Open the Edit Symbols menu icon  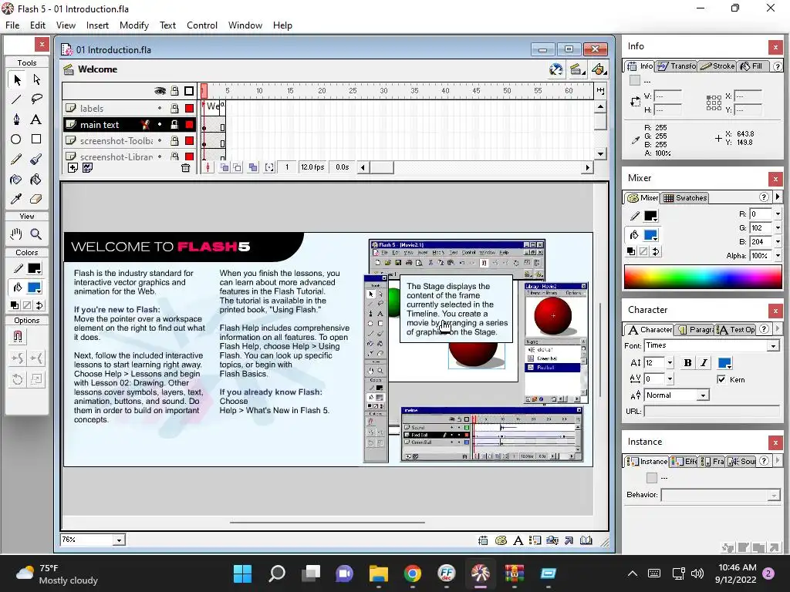click(599, 69)
